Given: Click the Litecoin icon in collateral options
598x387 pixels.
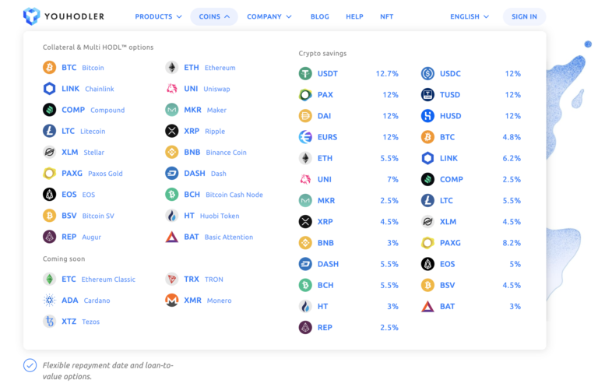Looking at the screenshot, I should [49, 131].
